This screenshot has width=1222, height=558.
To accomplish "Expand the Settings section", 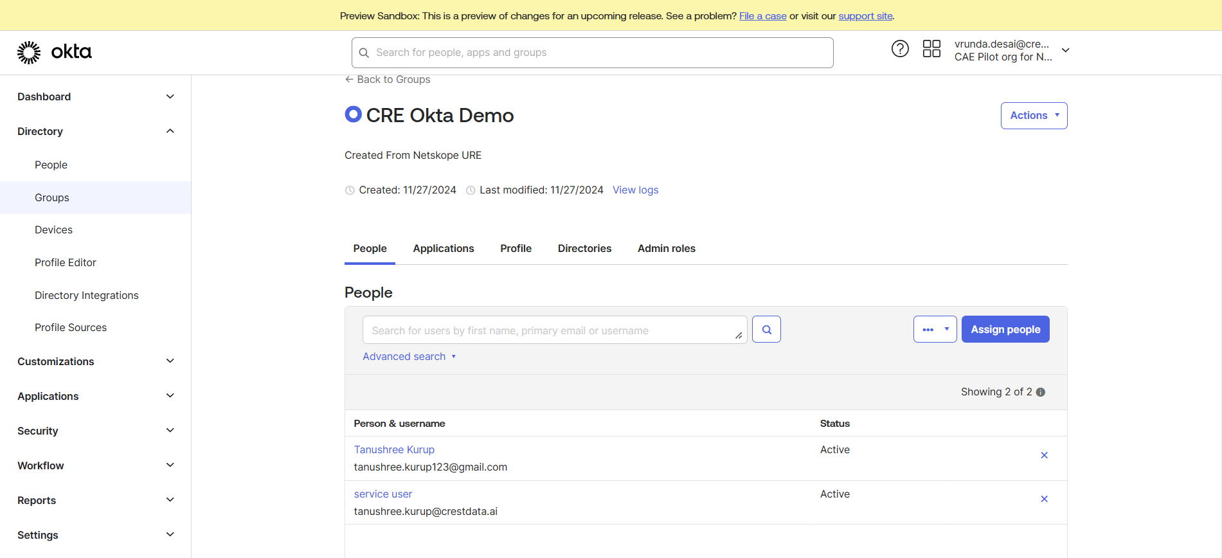I will coord(96,535).
